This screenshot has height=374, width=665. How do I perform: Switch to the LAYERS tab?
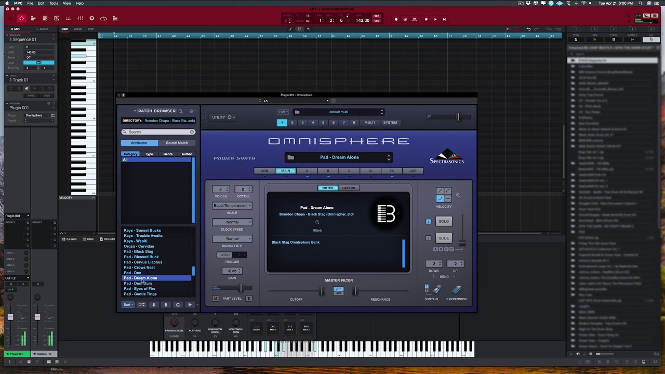tap(349, 188)
